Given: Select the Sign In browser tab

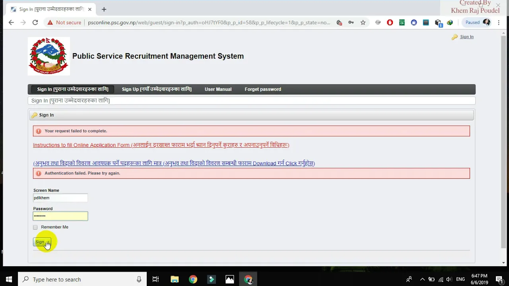Looking at the screenshot, I should (51, 9).
